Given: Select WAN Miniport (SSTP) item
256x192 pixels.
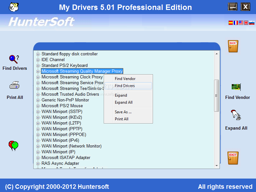Looking at the screenshot, I should tap(62, 111).
